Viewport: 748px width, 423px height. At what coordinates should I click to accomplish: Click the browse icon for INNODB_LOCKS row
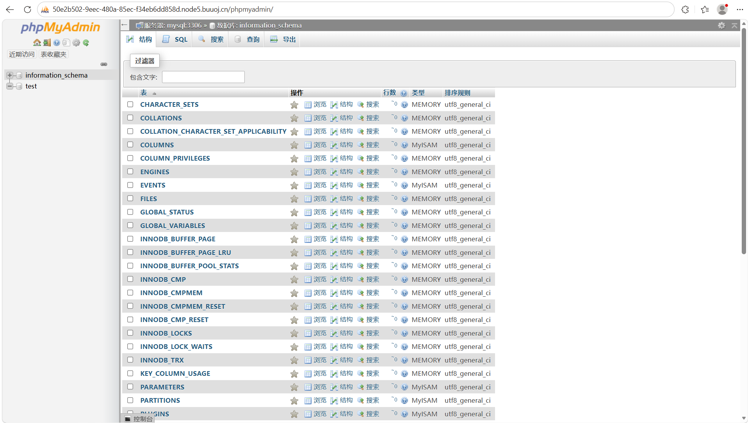pos(308,333)
